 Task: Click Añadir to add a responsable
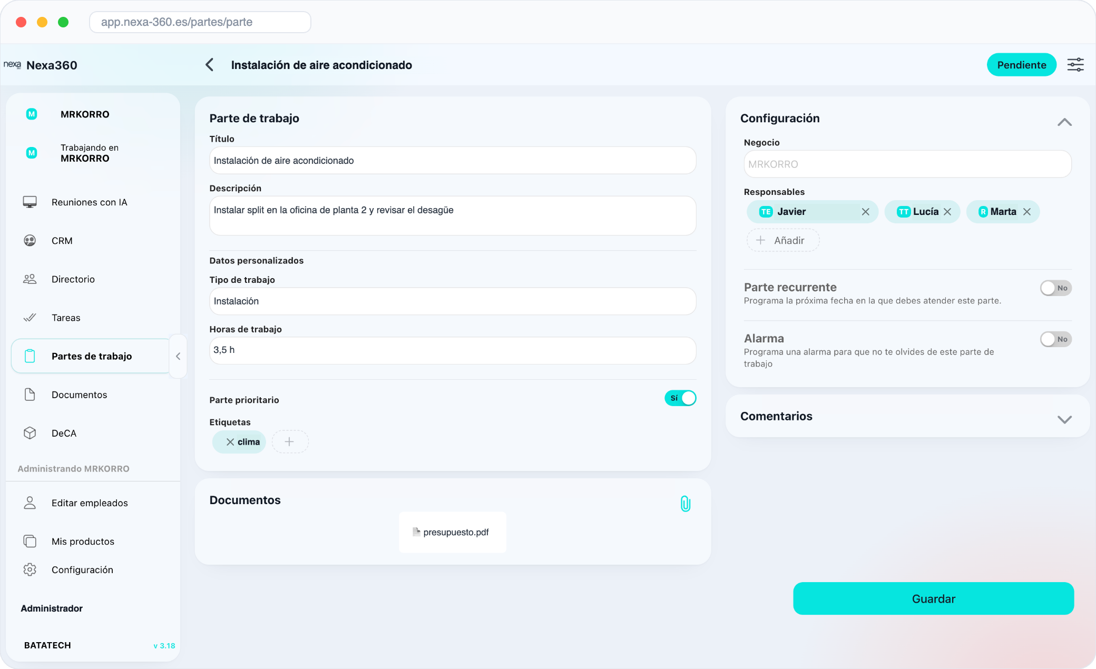click(783, 240)
